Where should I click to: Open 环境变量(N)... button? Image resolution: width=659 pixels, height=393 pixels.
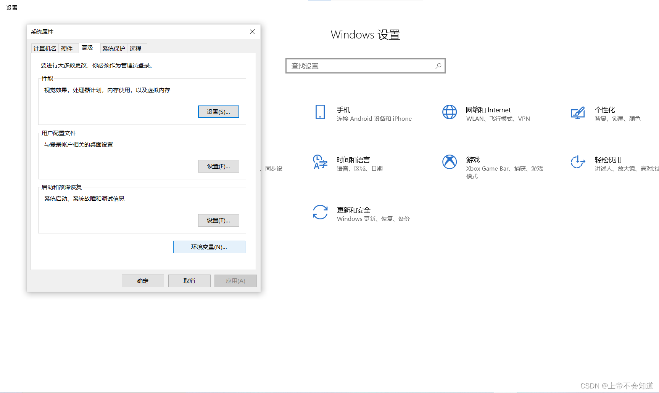209,247
